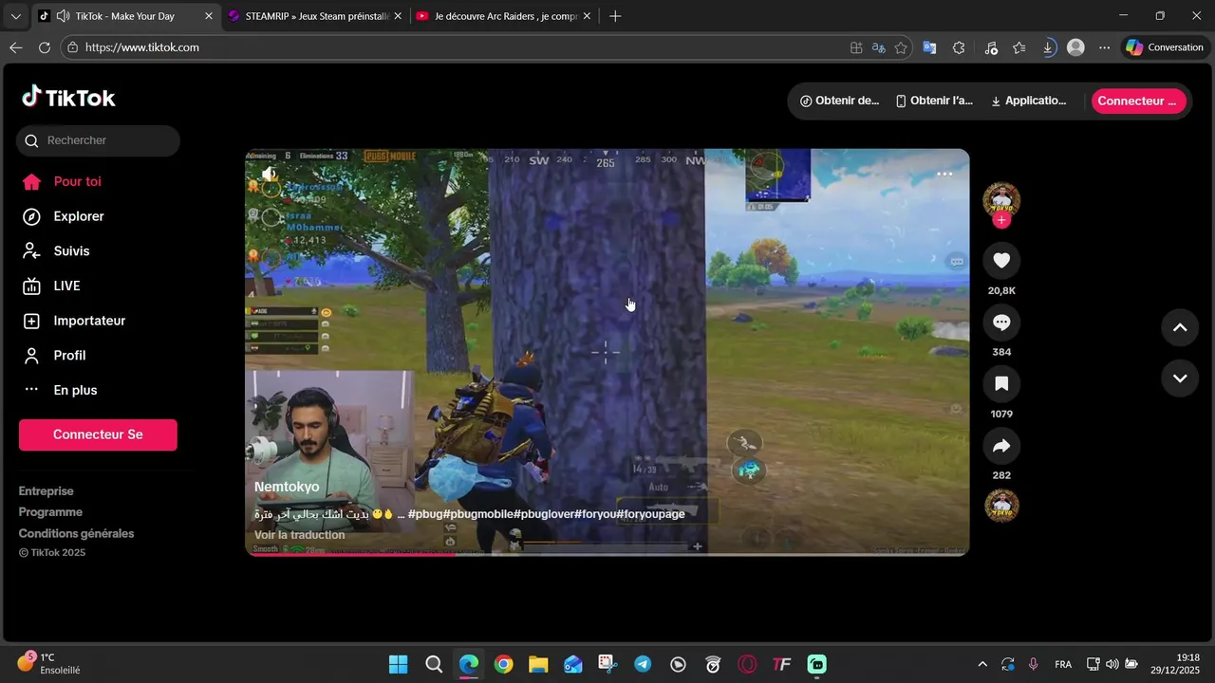
Task: Expand the Programme footer section
Action: [x=50, y=512]
